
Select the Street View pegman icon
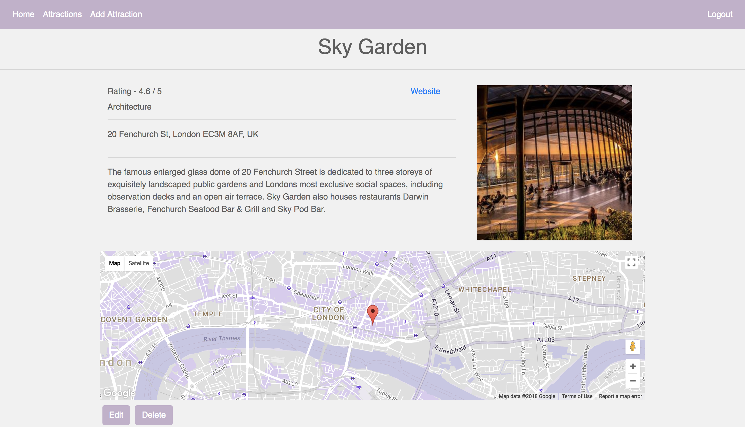(x=633, y=347)
